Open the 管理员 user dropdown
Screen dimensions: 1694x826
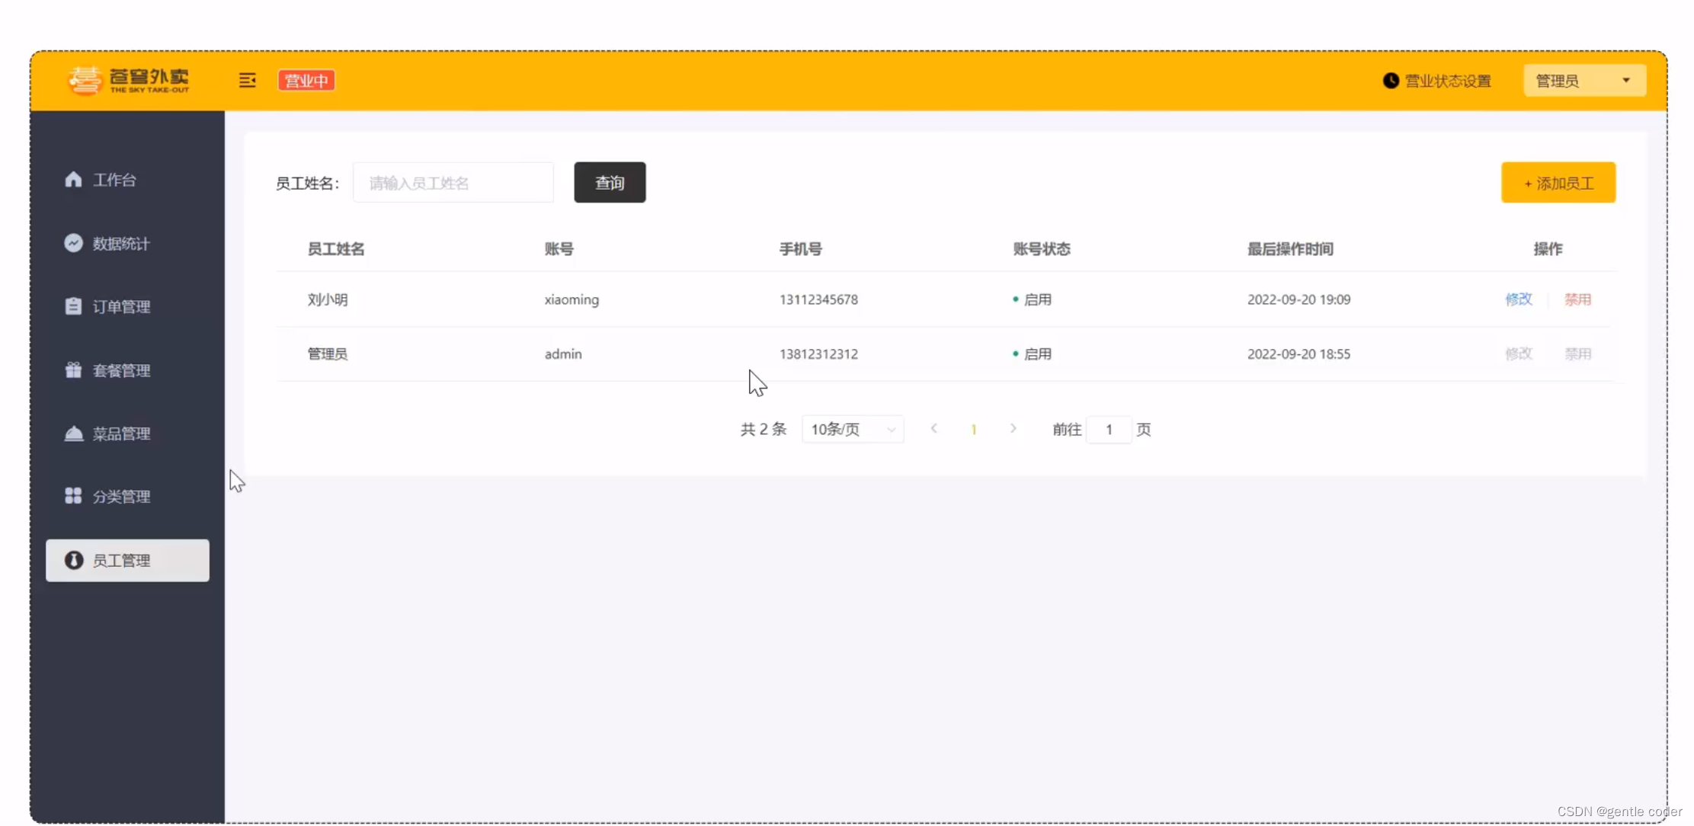pyautogui.click(x=1584, y=81)
